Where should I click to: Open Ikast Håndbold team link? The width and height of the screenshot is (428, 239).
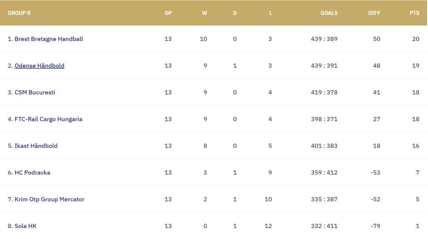tap(36, 146)
